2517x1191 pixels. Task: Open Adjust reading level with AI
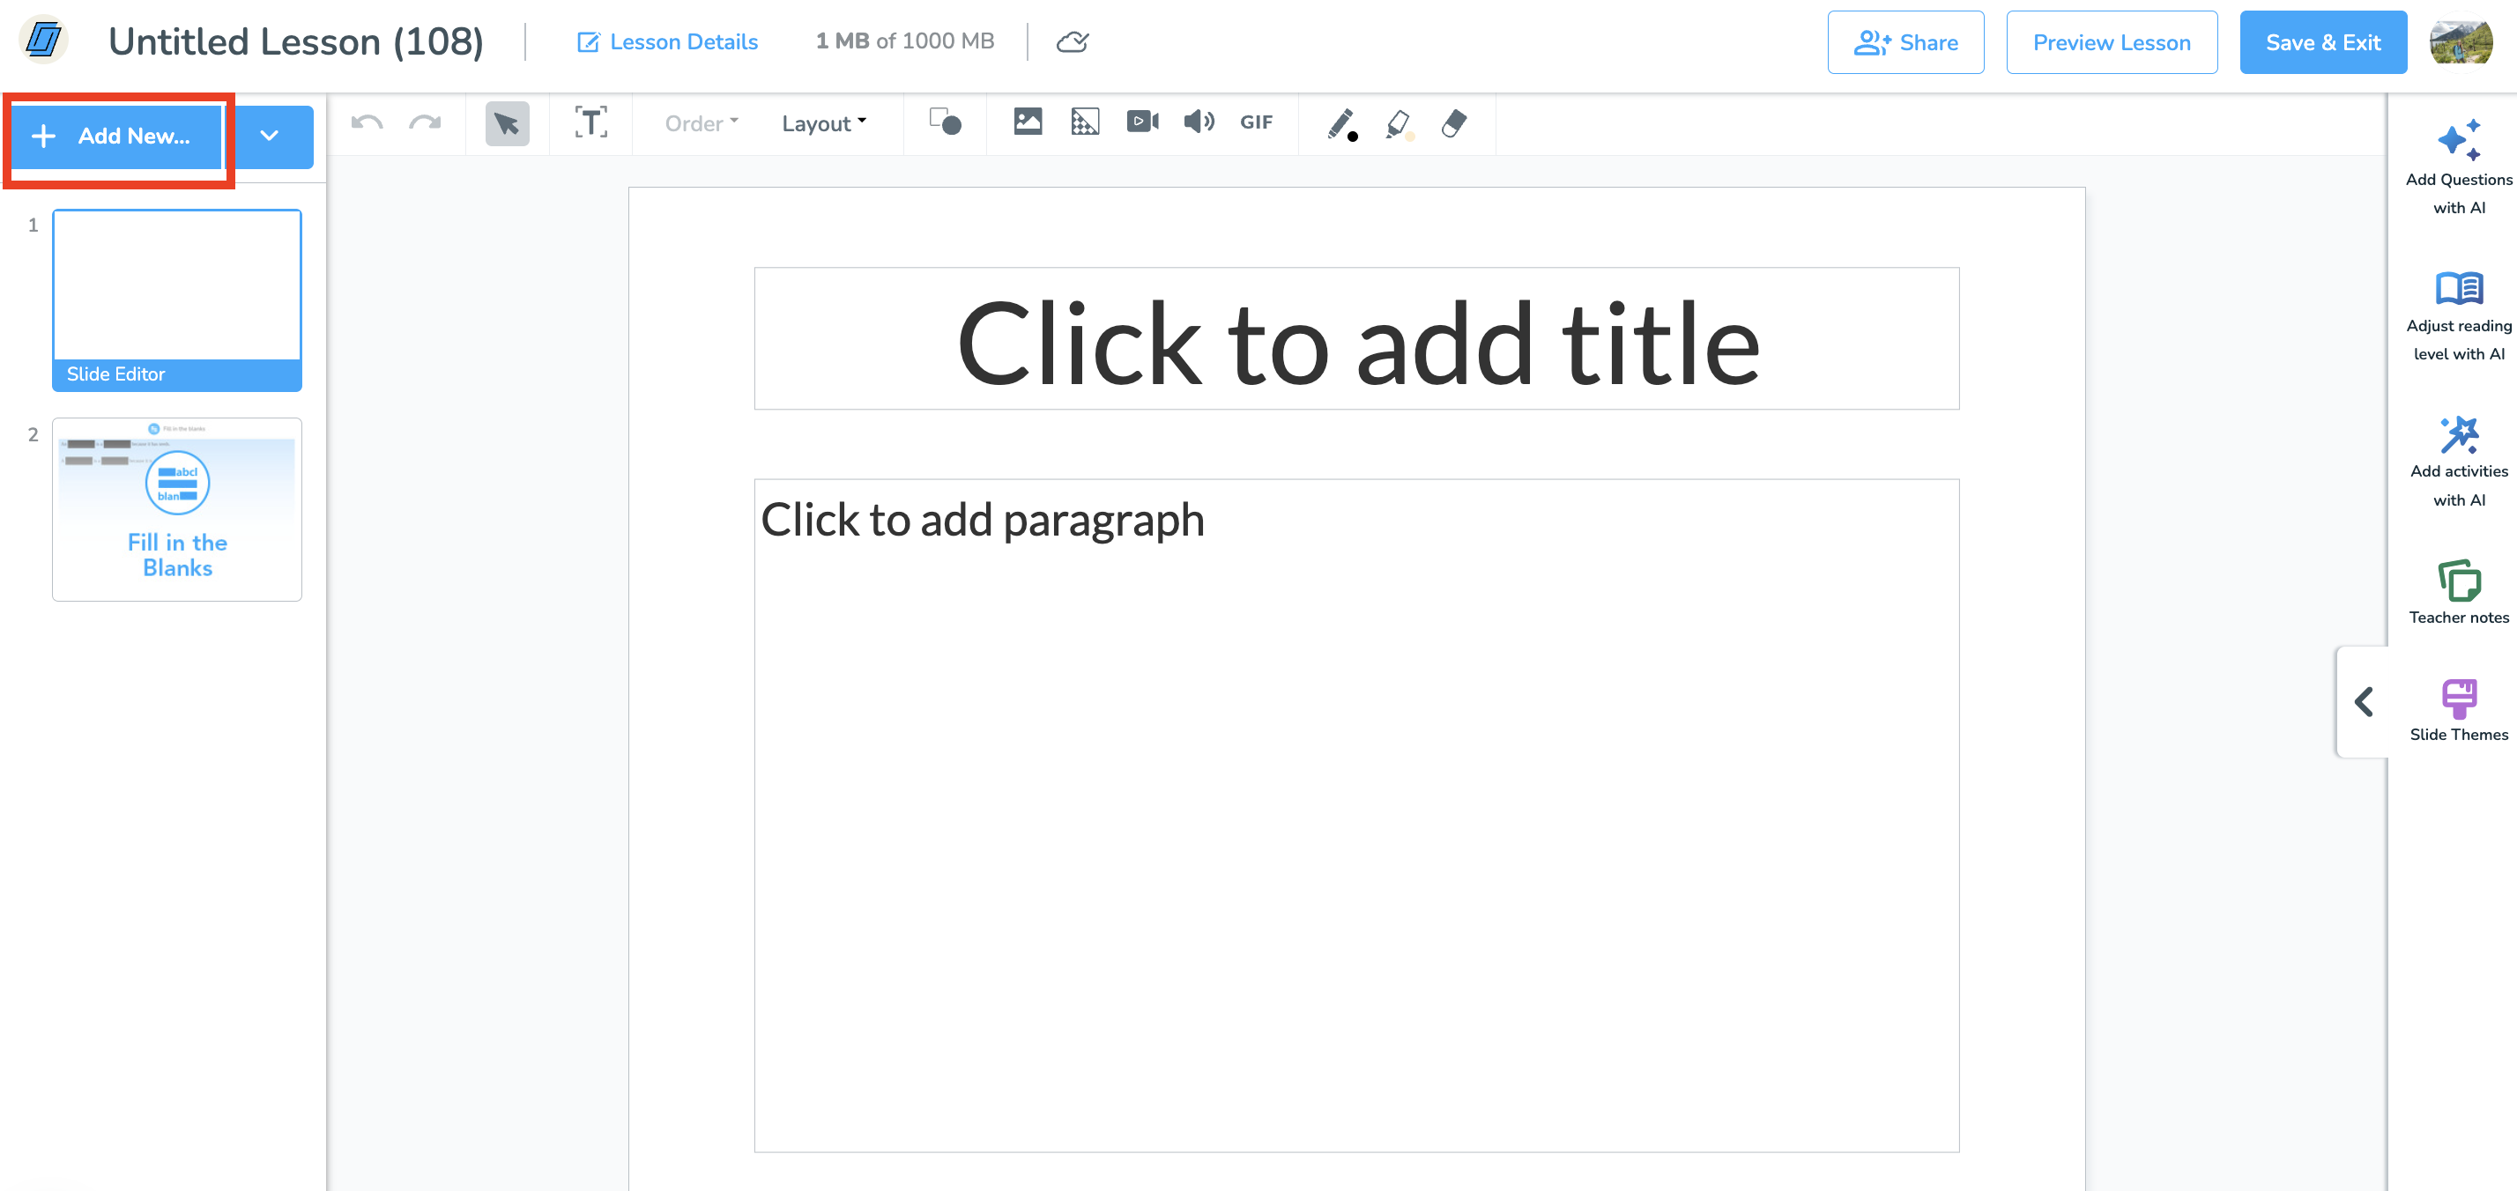tap(2458, 314)
